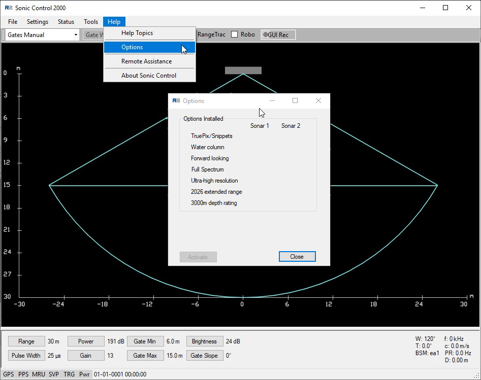The height and width of the screenshot is (380, 481).
Task: Maximize the Options dialog window
Action: click(295, 100)
